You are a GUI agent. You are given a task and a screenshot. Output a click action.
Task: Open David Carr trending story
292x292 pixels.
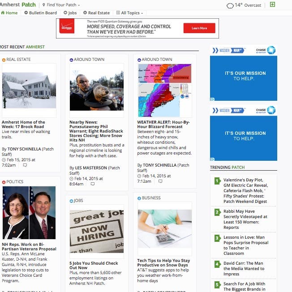(x=244, y=269)
